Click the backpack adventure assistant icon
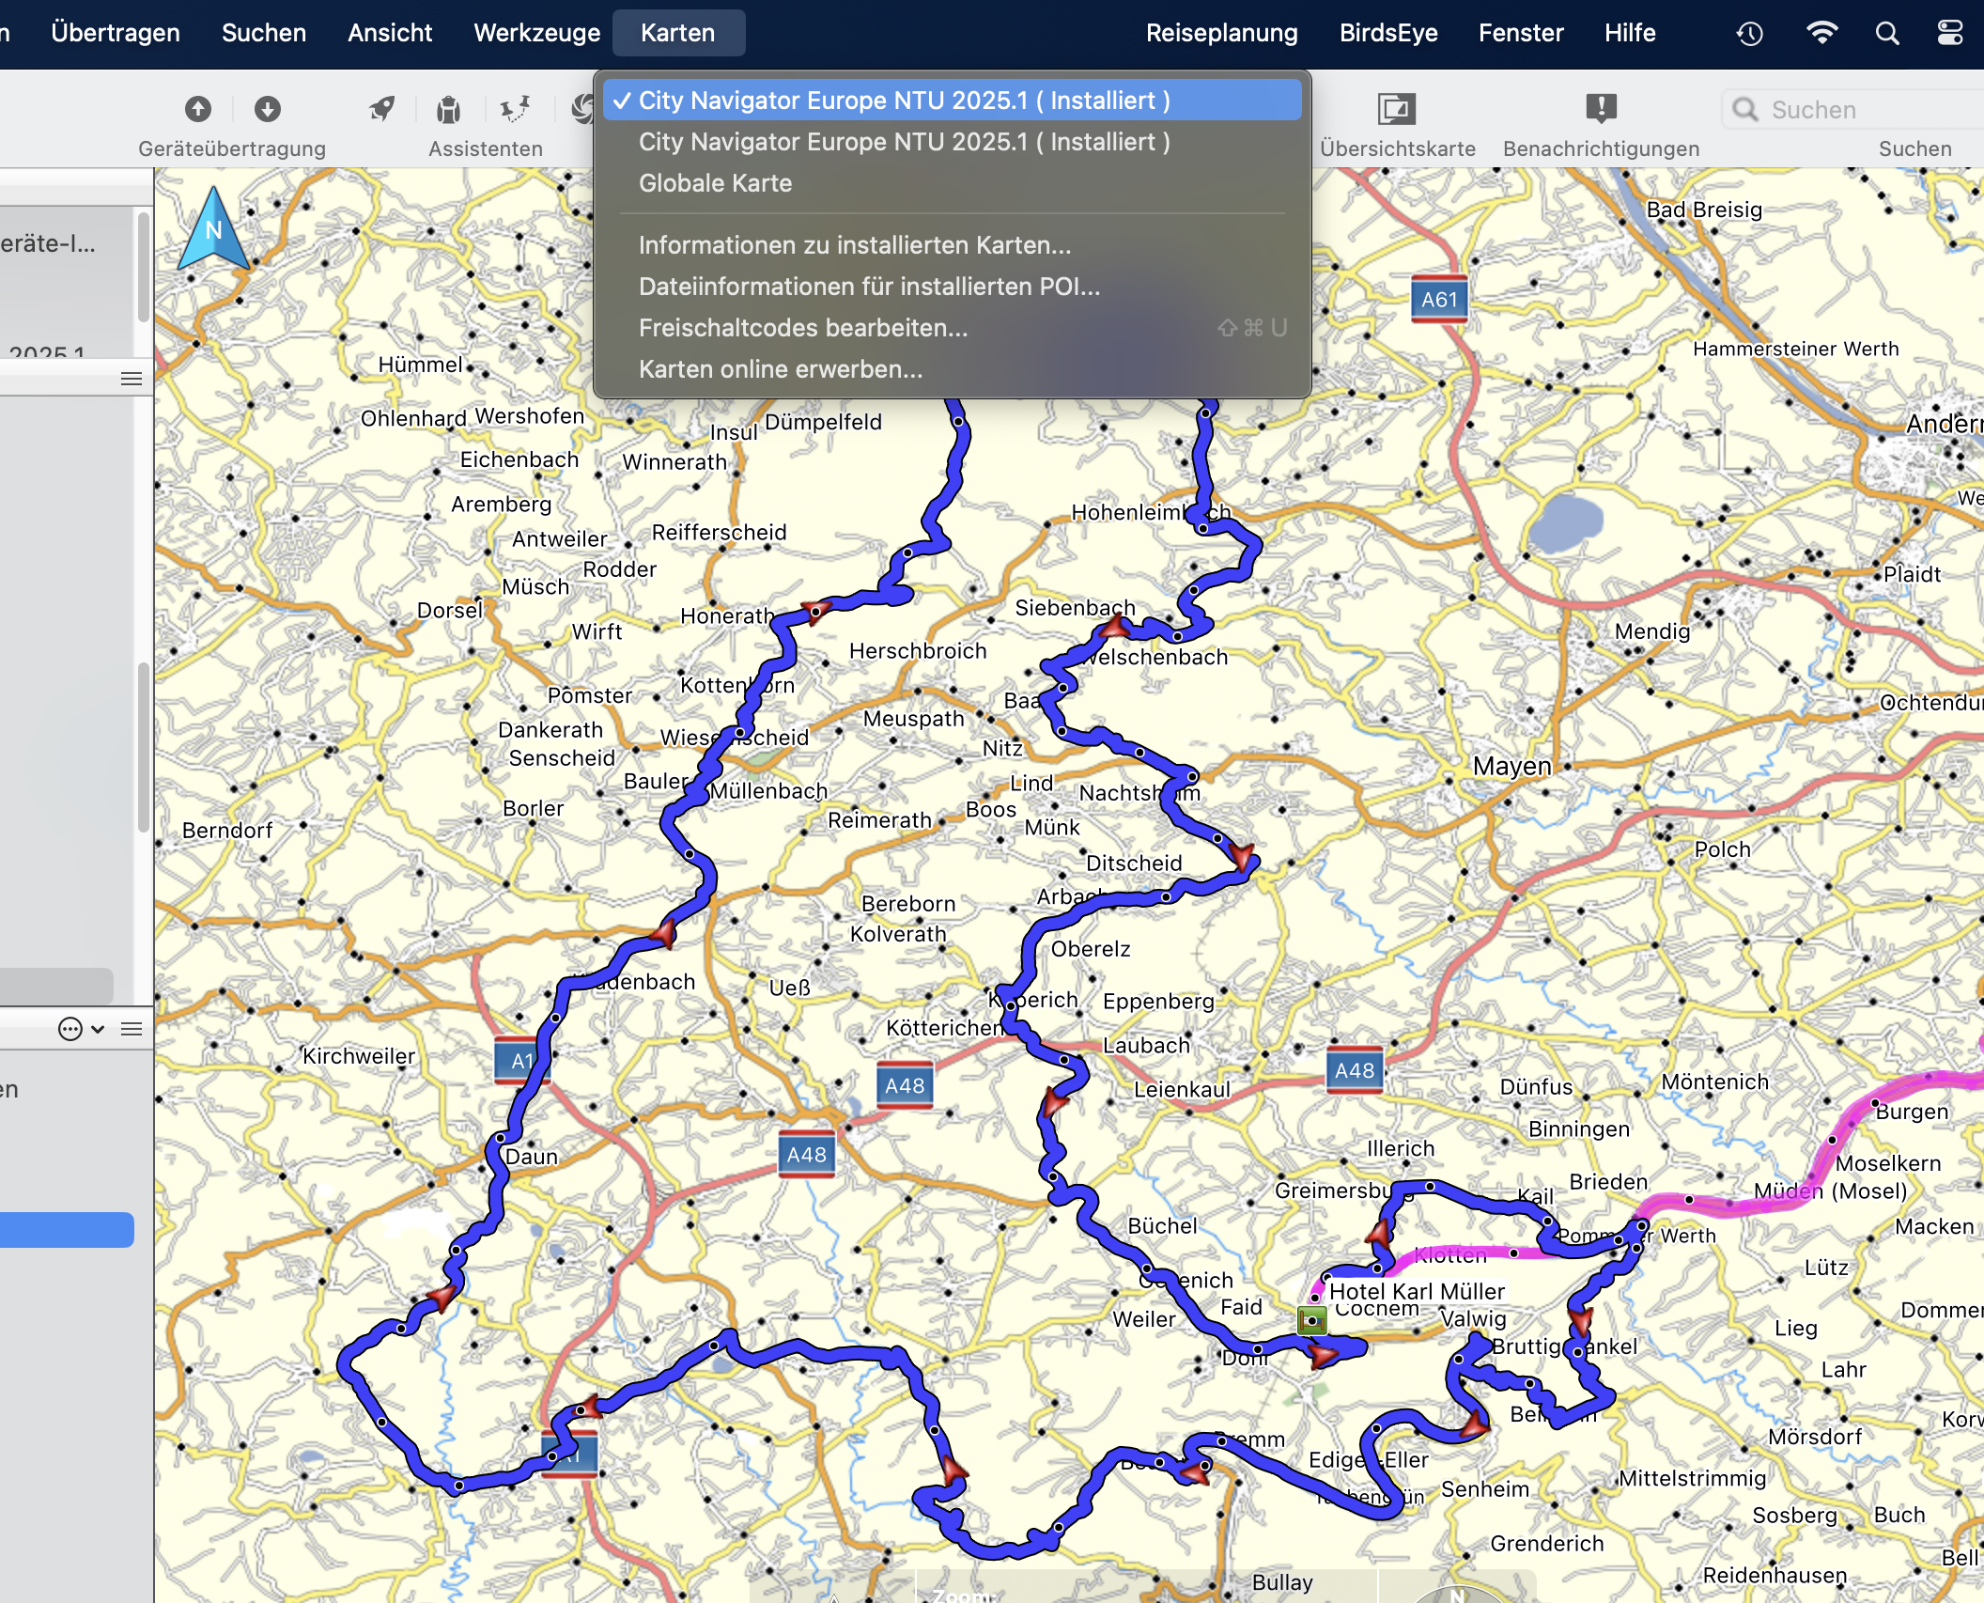The image size is (1984, 1603). [448, 110]
